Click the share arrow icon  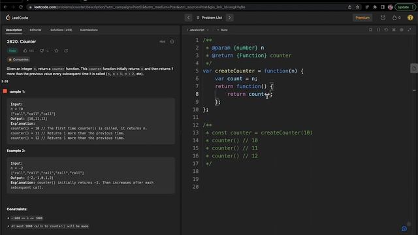[66, 51]
